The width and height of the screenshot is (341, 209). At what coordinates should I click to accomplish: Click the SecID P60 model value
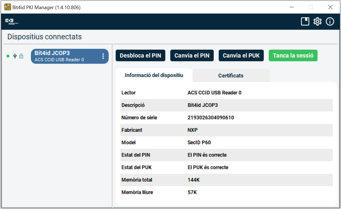tap(199, 143)
